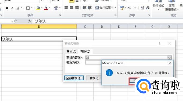The image size is (183, 101).
Task: Open 条件格式 conditional formatting
Action: click(158, 5)
